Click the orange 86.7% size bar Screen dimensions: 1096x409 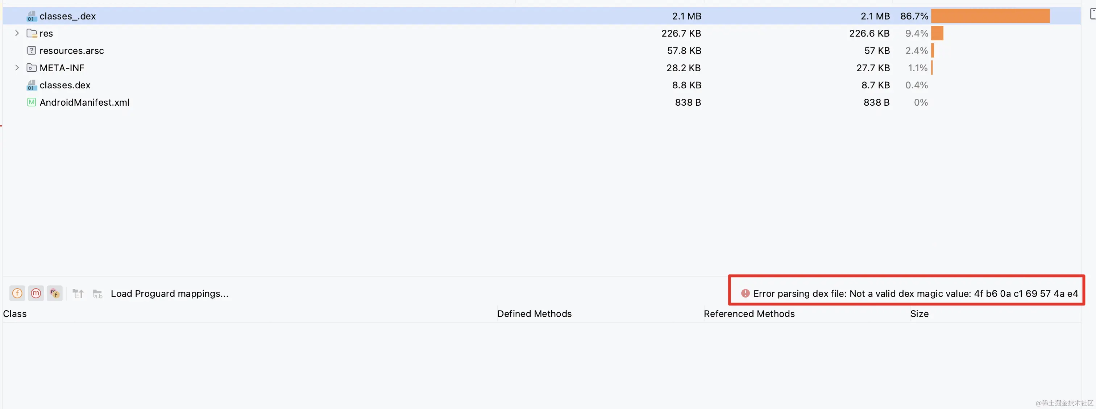click(990, 16)
